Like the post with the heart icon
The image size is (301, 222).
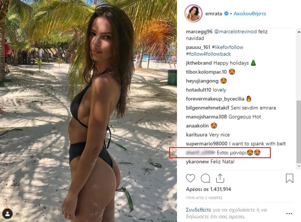click(x=191, y=178)
